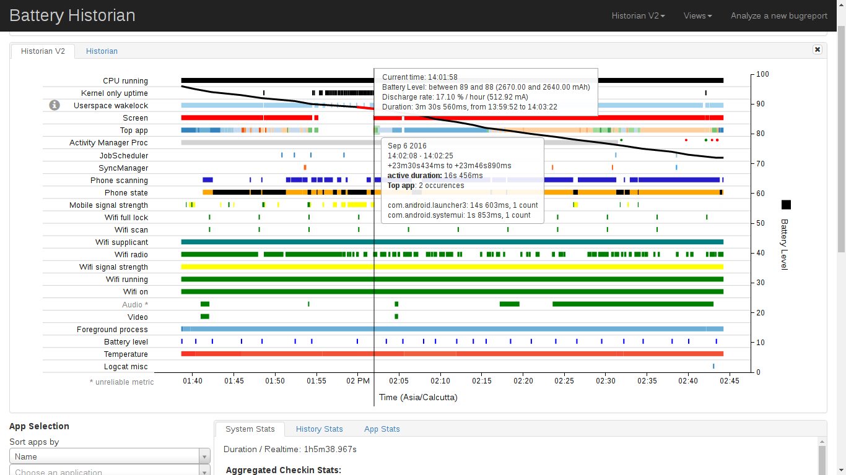Click the Aggregated Checkin Stats heading
Image resolution: width=846 pixels, height=475 pixels.
click(x=284, y=470)
